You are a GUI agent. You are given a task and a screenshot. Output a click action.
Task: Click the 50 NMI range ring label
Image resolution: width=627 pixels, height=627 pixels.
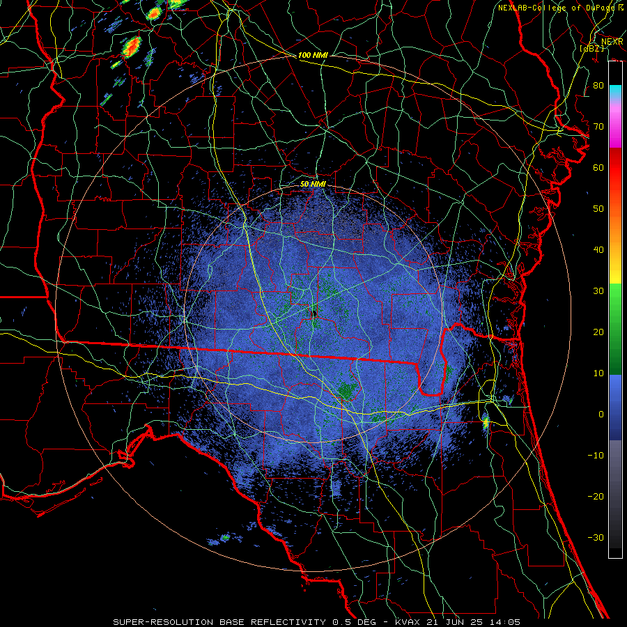click(313, 185)
